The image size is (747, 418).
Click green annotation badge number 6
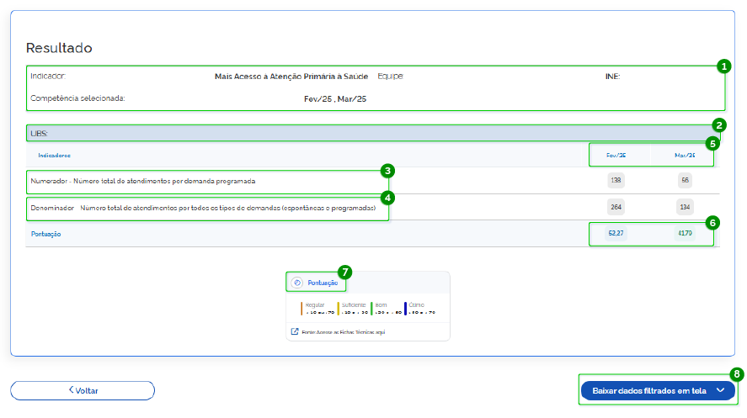tap(712, 223)
